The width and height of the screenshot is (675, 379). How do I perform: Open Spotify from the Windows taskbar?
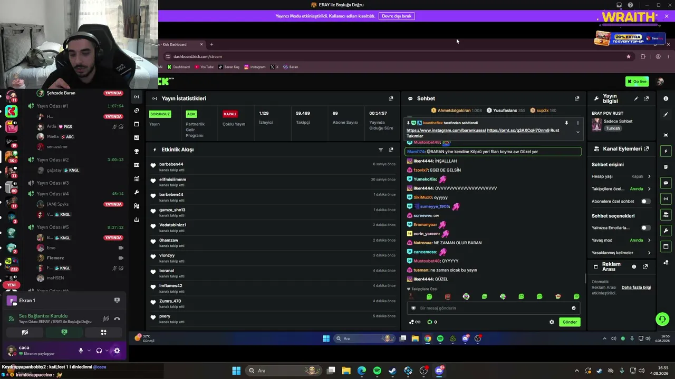(x=377, y=371)
